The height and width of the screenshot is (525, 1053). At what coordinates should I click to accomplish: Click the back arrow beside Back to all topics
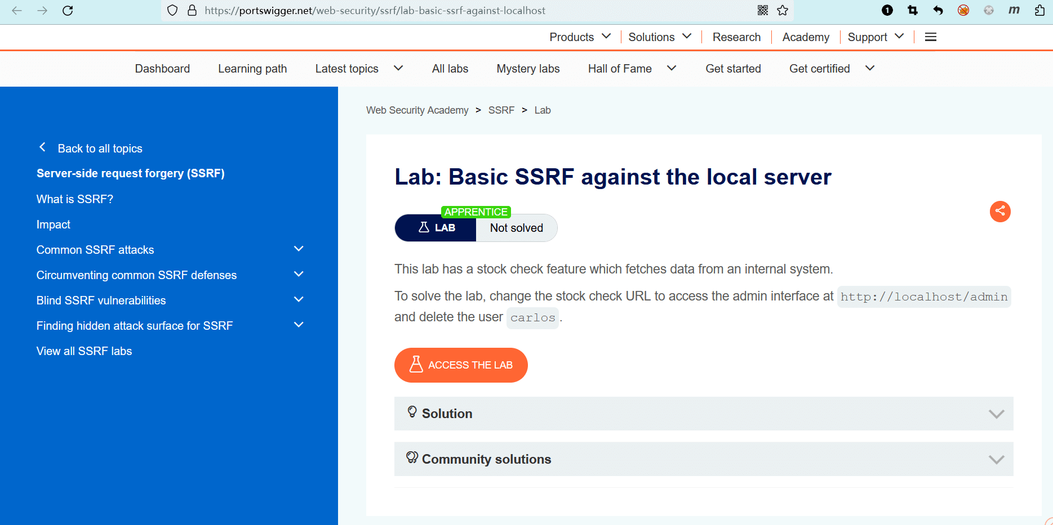click(x=42, y=147)
